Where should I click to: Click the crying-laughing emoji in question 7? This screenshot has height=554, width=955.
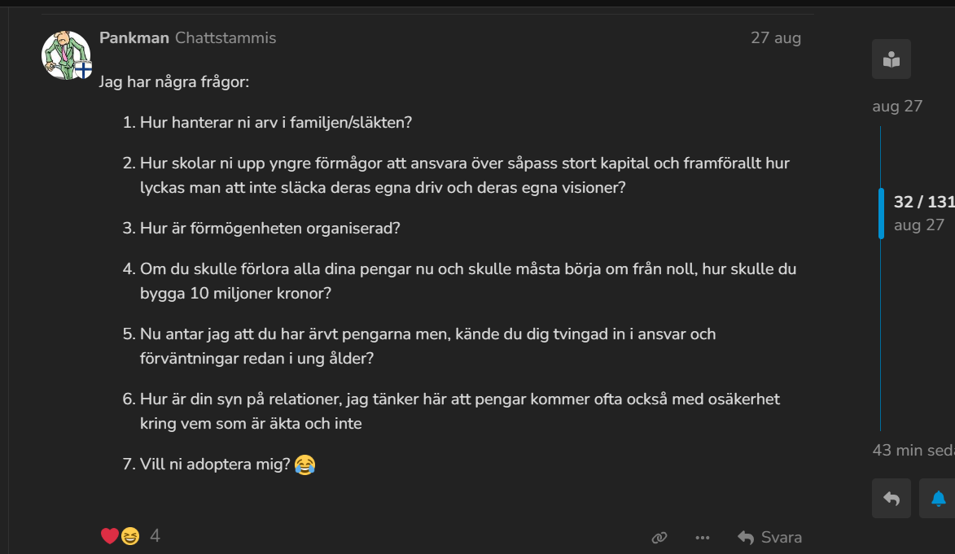tap(305, 465)
